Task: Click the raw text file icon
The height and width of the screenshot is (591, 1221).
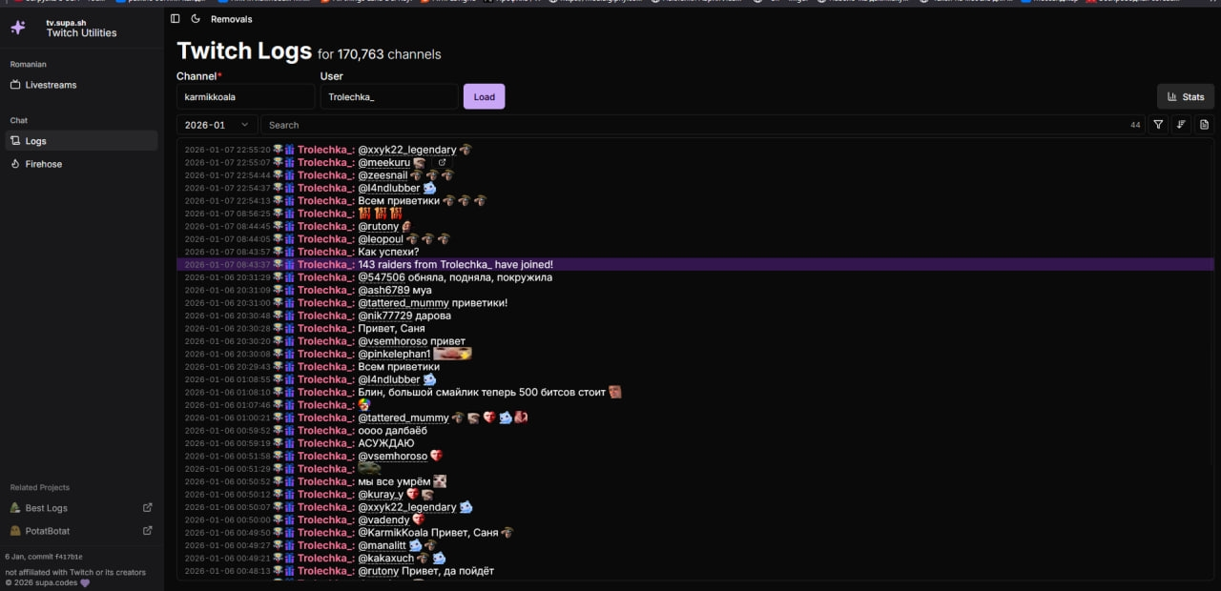Action: (x=1204, y=125)
